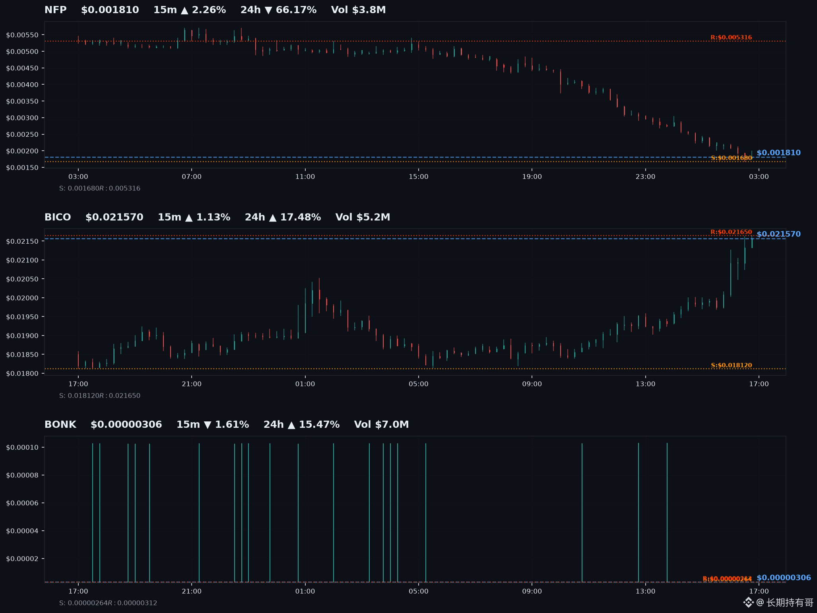Click the 11:00 time label on NFP chart
Screen dimensions: 817x613
(305, 177)
